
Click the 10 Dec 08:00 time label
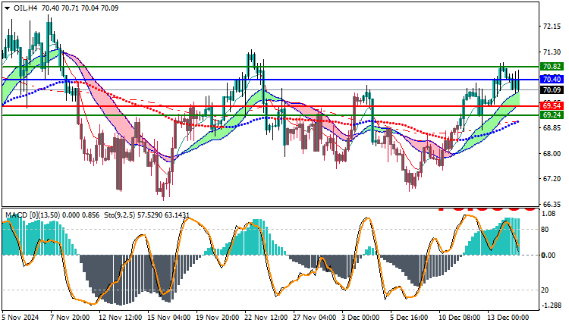(459, 318)
